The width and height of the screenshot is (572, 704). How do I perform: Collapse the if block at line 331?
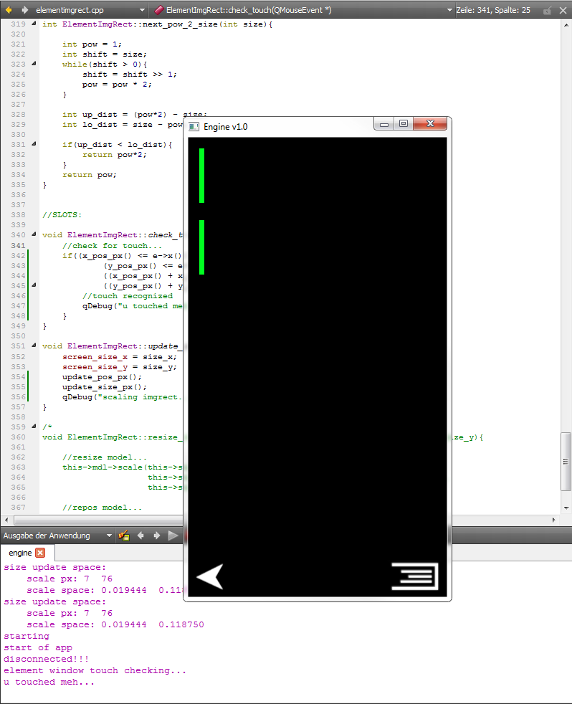34,144
